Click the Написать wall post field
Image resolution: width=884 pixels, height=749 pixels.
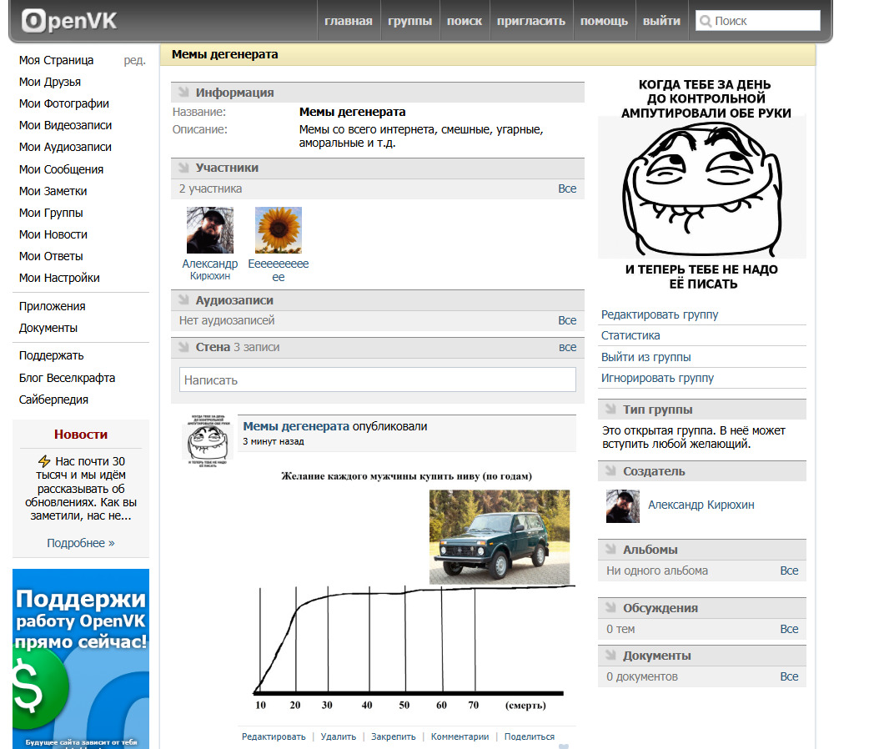(377, 380)
